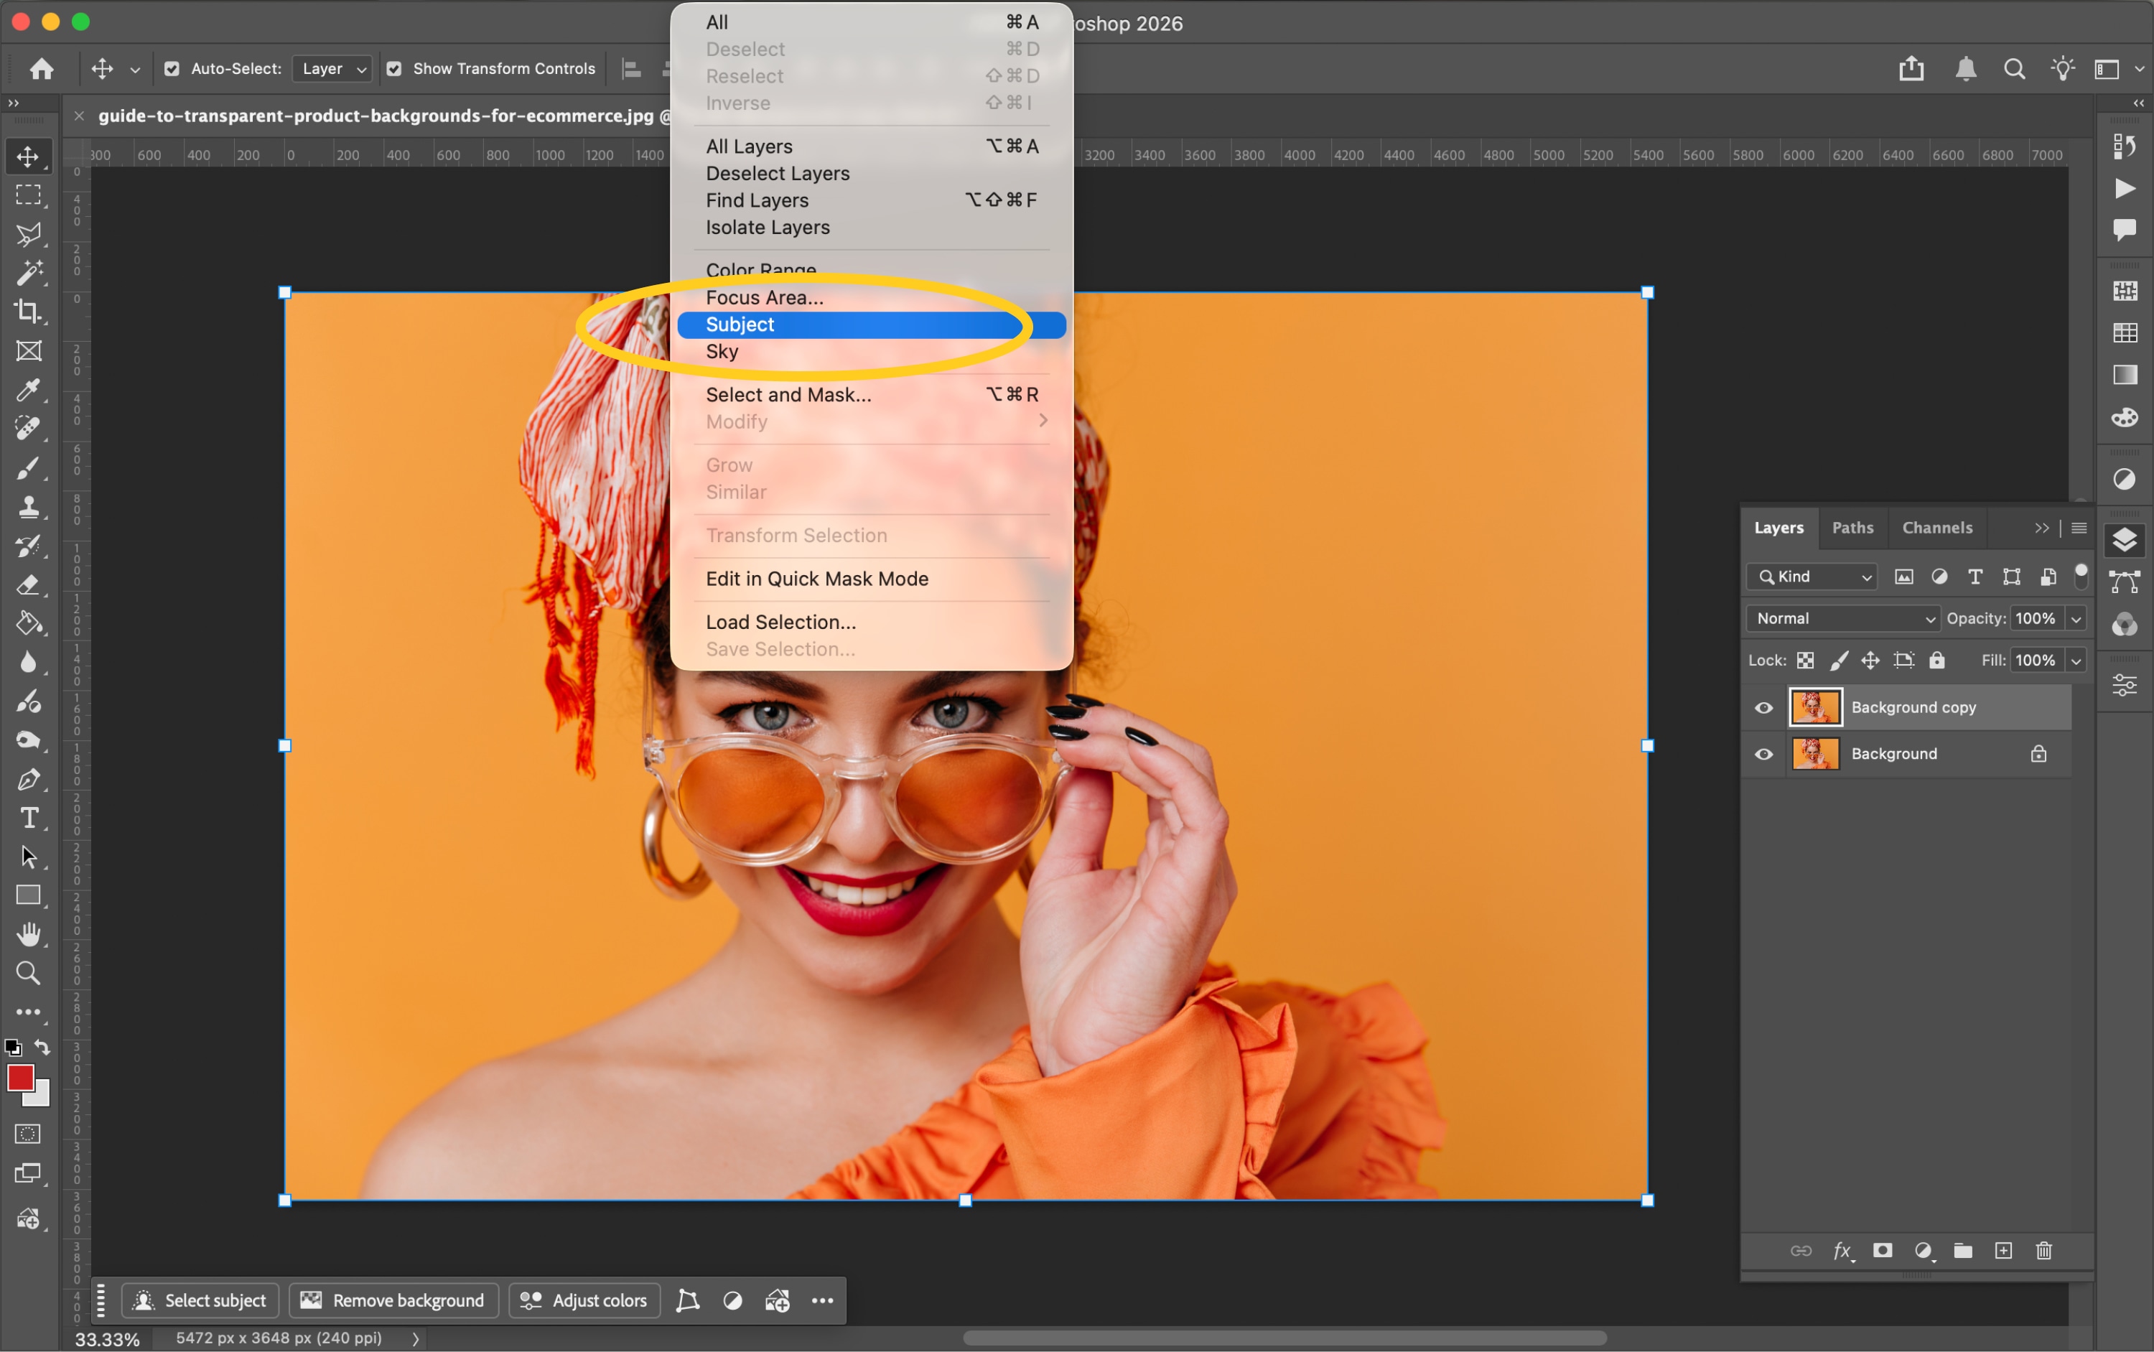The image size is (2154, 1352).
Task: Select the Eyedropper tool
Action: (28, 390)
